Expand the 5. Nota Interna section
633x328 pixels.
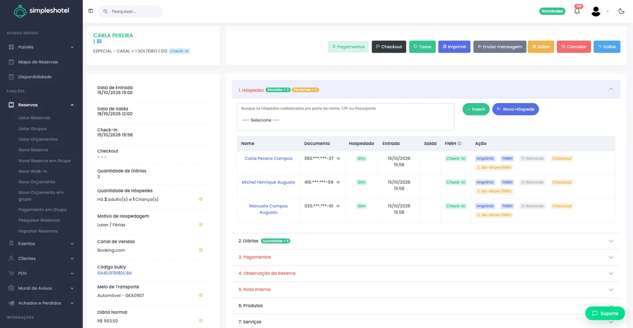pyautogui.click(x=426, y=290)
